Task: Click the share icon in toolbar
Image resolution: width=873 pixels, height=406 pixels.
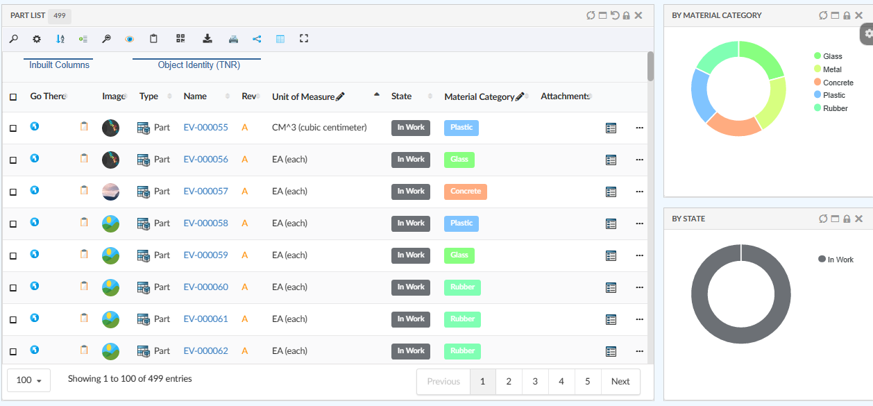Action: click(257, 39)
